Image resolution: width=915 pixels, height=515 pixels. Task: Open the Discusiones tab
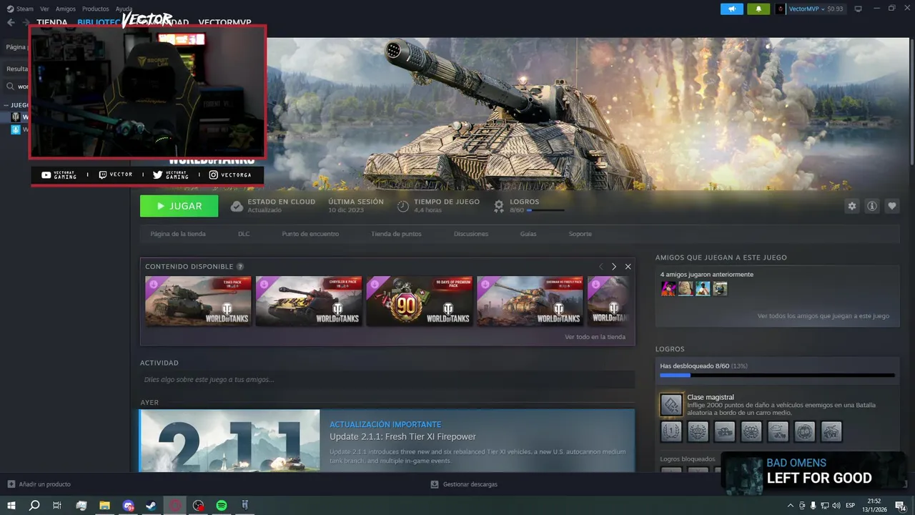(471, 234)
